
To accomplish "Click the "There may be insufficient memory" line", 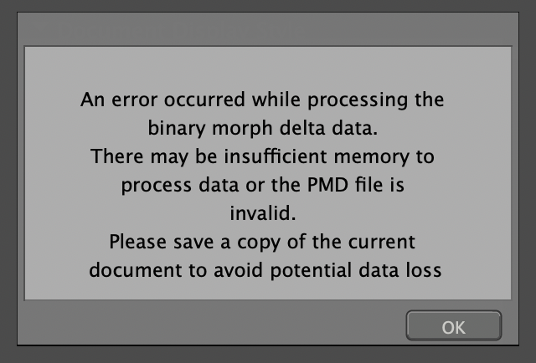I will click(x=267, y=156).
